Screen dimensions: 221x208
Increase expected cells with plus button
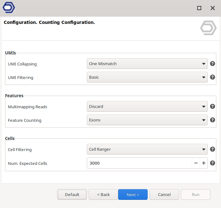[x=203, y=163]
